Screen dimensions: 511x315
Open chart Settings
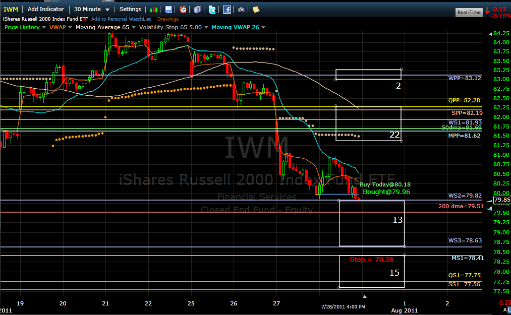pyautogui.click(x=130, y=9)
